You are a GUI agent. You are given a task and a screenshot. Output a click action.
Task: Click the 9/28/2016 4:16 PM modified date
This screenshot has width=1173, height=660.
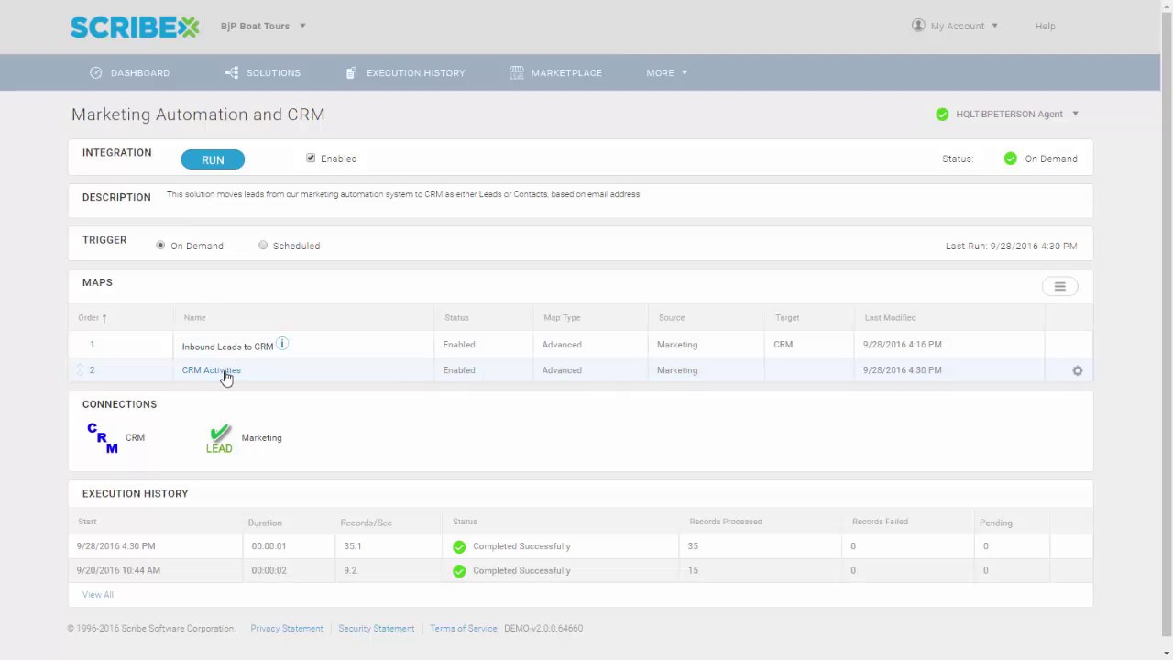(902, 345)
